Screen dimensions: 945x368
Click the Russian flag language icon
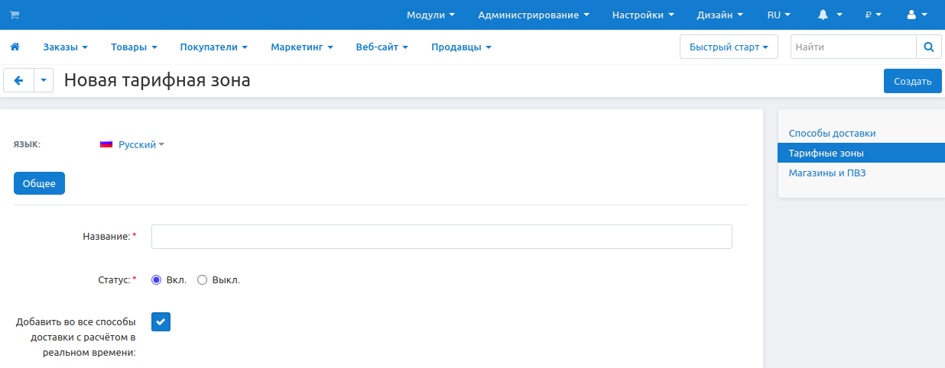tap(106, 144)
